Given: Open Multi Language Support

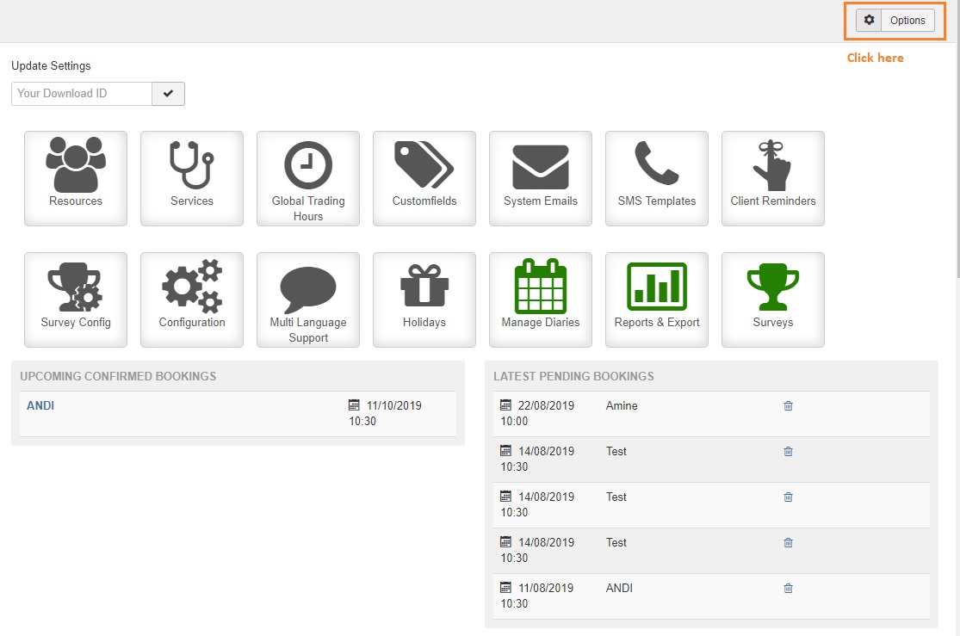Looking at the screenshot, I should [307, 299].
